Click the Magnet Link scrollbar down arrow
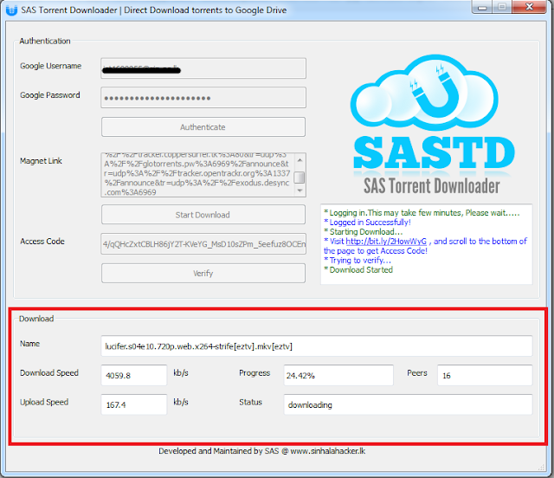 [300, 191]
